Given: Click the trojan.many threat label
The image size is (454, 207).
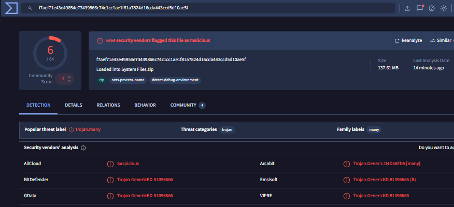Looking at the screenshot, I should [x=88, y=129].
